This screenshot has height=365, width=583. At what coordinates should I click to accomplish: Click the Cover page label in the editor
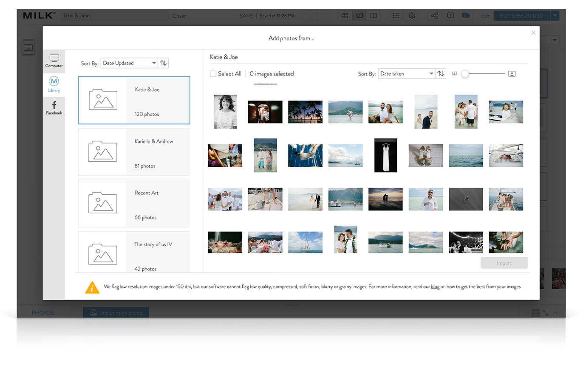click(179, 16)
